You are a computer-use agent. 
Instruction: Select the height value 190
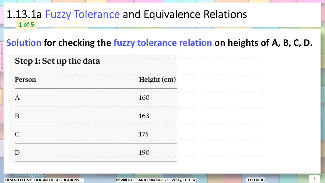click(144, 152)
